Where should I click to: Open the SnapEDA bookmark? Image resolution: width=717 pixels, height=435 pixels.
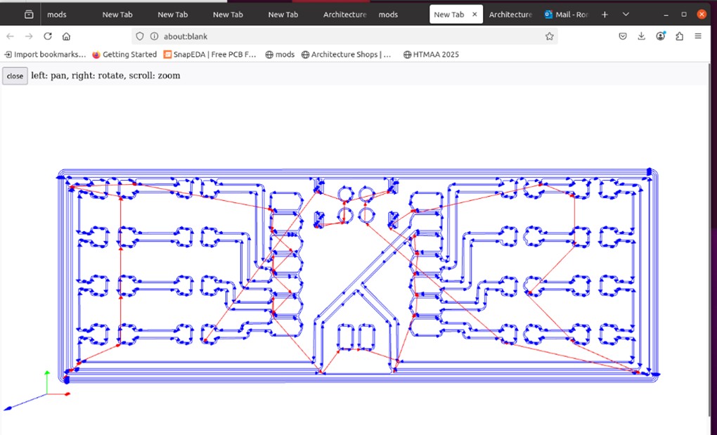[x=209, y=54]
